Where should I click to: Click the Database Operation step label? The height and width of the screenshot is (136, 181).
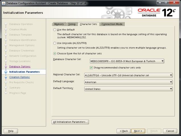[x=21, y=24]
